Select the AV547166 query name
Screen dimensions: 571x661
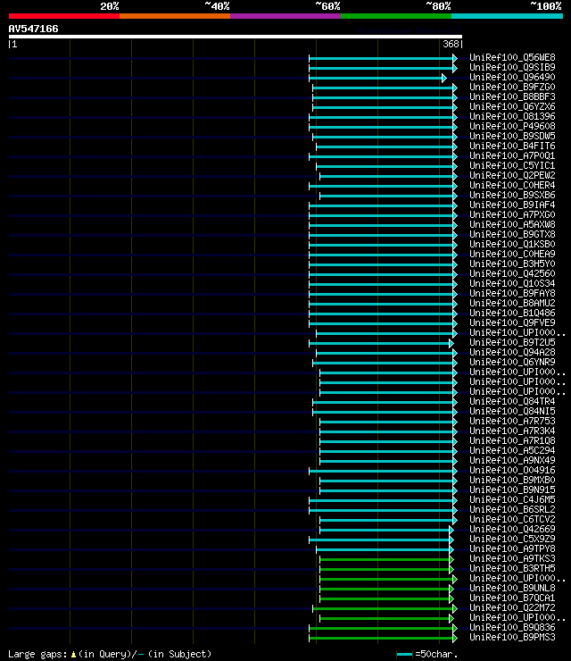[33, 29]
